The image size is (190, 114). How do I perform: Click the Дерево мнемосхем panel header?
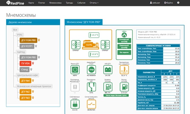[x=33, y=22]
